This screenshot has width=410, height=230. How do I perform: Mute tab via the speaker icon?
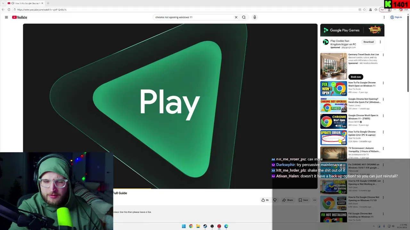point(13,3)
